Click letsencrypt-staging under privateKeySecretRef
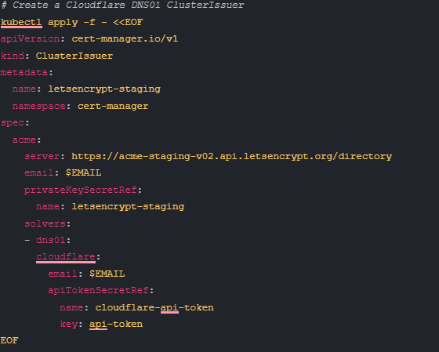 (x=129, y=207)
